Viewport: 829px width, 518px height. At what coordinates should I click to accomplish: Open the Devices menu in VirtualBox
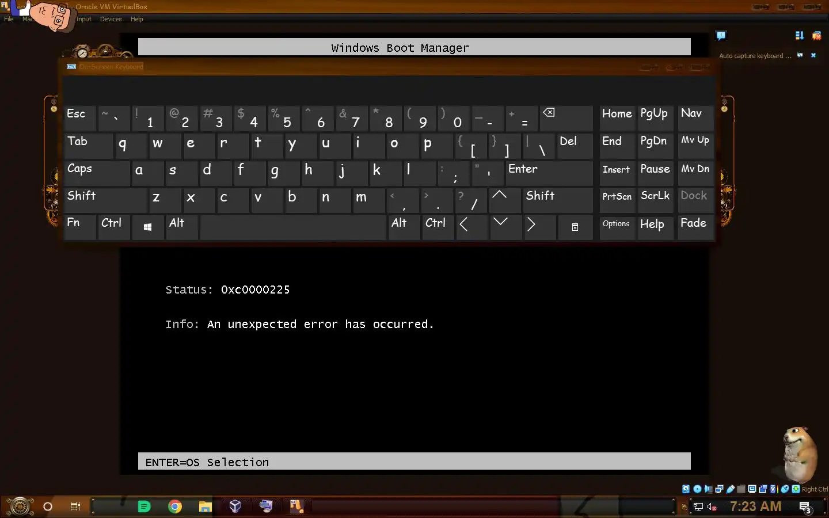pos(111,19)
